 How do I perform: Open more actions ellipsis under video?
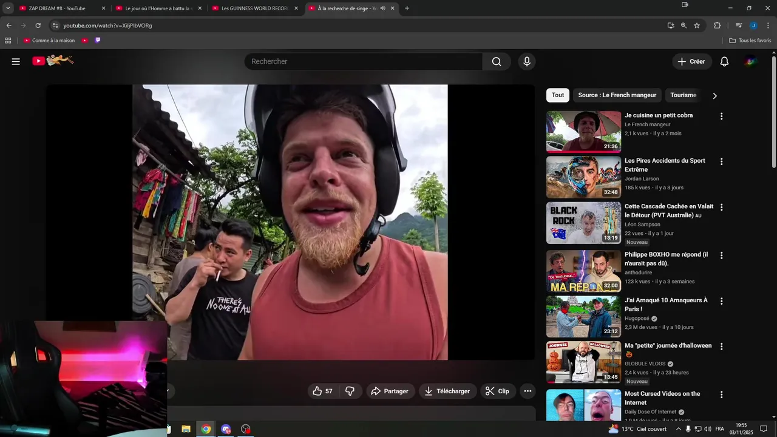(x=528, y=391)
